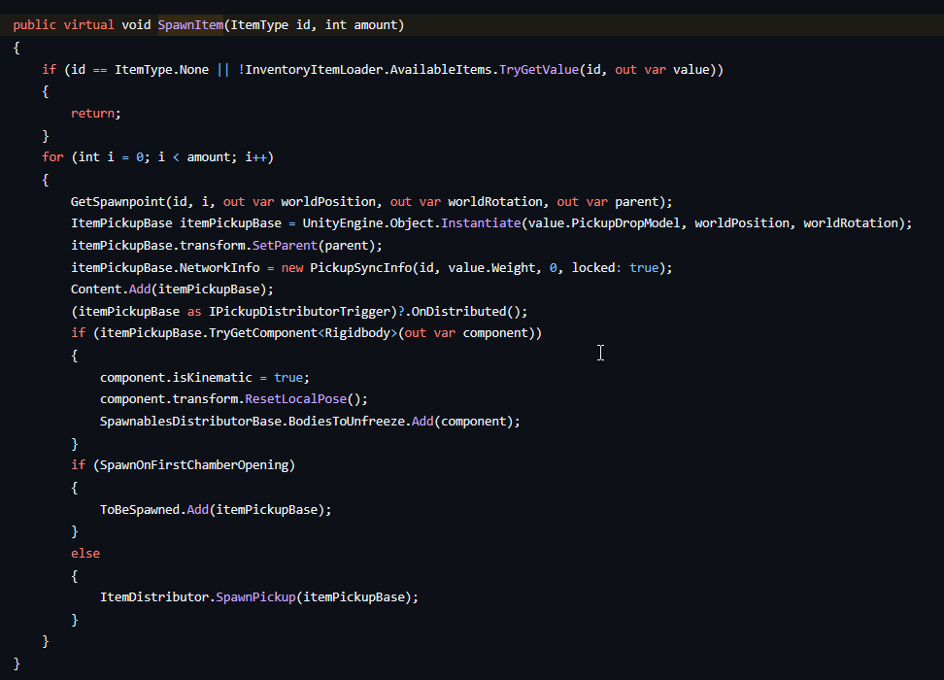Click the GetSpawnpoint method call

coord(118,202)
